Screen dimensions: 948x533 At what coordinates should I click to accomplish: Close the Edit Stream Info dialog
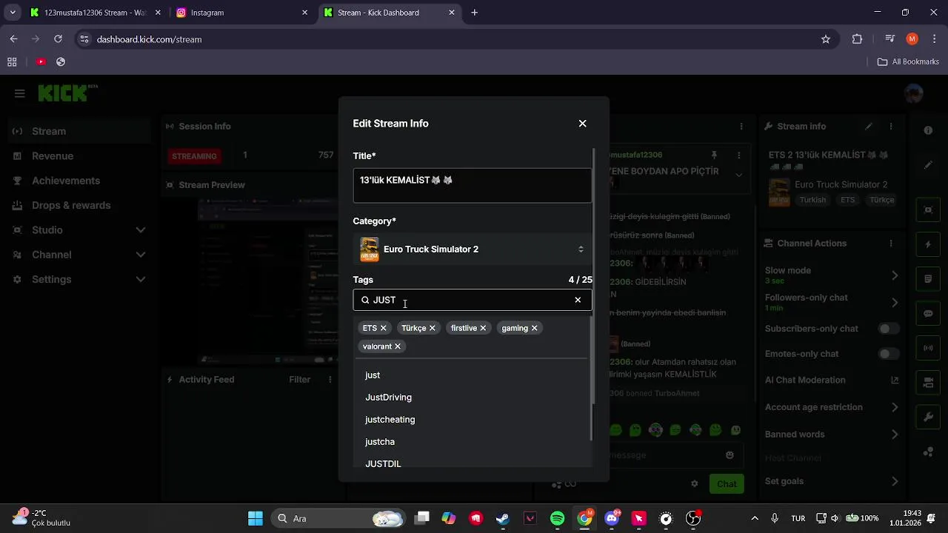pyautogui.click(x=582, y=124)
